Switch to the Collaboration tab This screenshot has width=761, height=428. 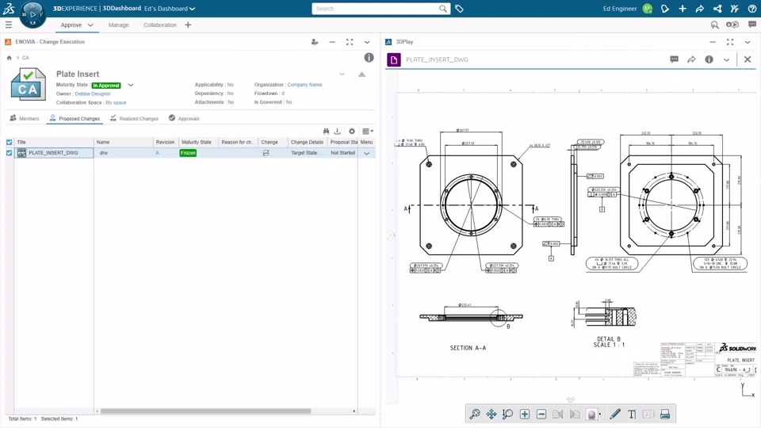coord(159,25)
